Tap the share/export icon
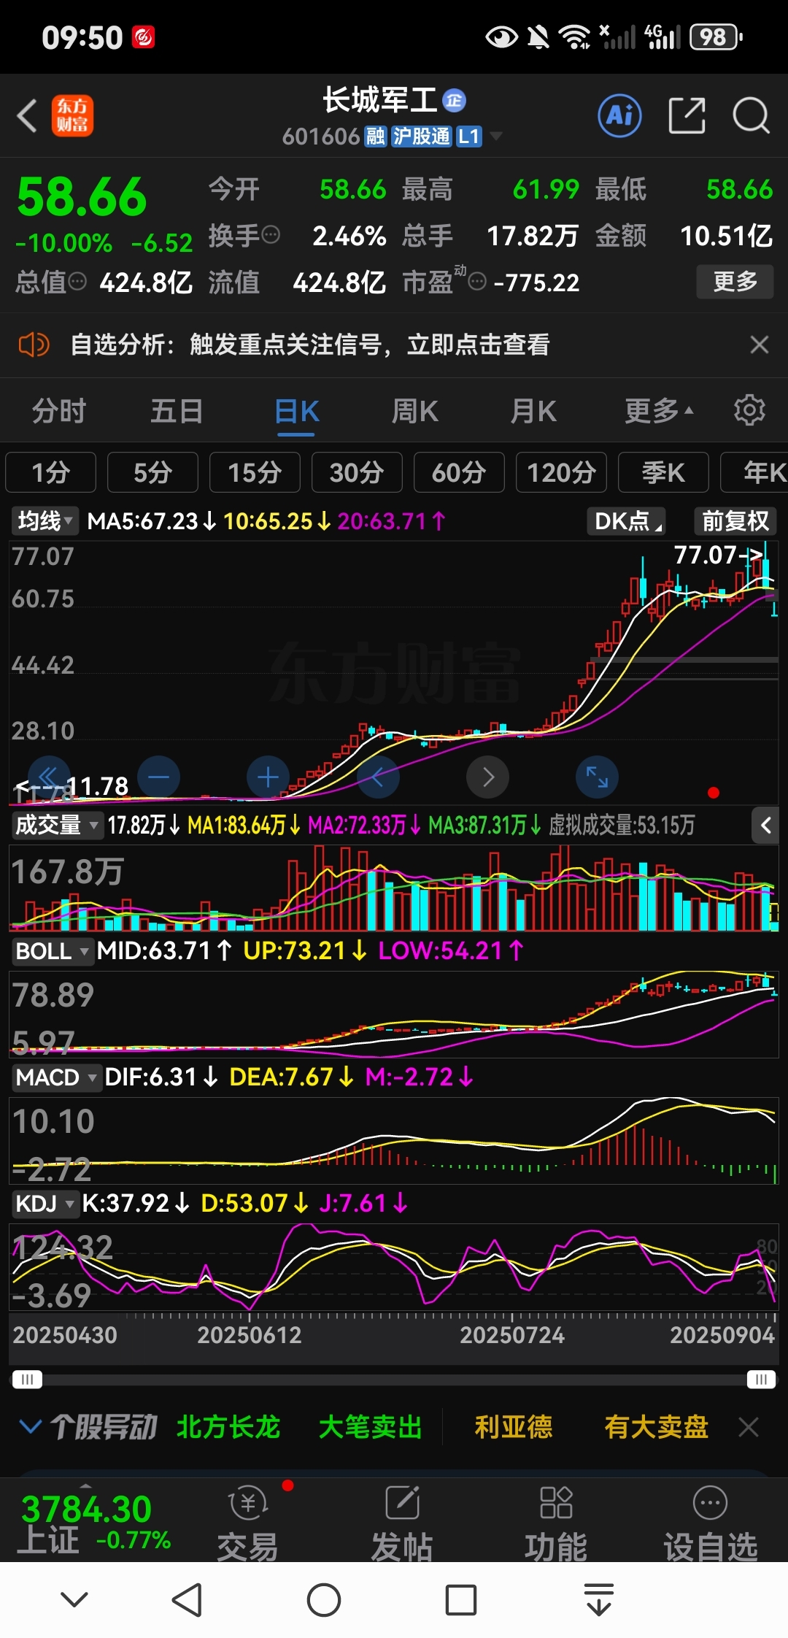 (x=687, y=115)
